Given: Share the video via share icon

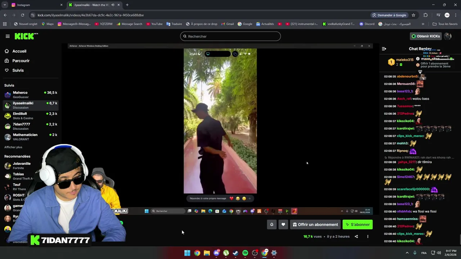Looking at the screenshot, I should (356, 236).
